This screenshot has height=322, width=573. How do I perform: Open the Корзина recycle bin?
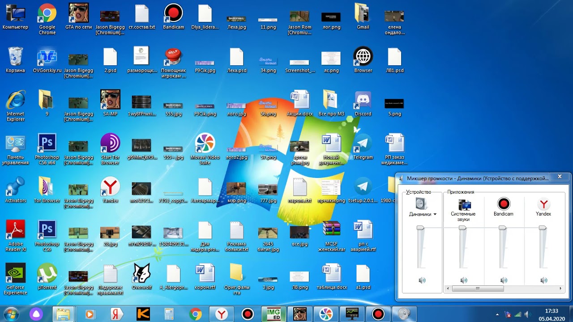[15, 60]
